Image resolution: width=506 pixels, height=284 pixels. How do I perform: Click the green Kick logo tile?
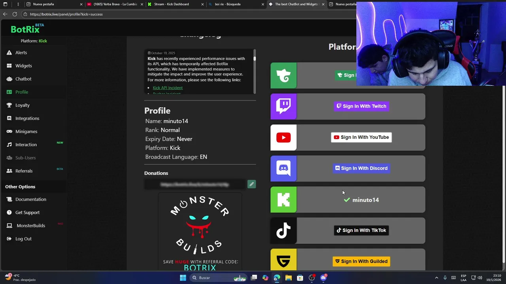pyautogui.click(x=283, y=200)
